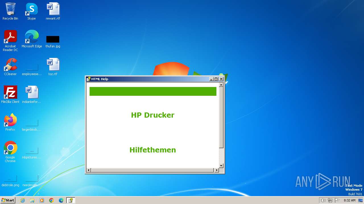Image resolution: width=364 pixels, height=204 pixels.
Task: Select the debtrole.png desktop file
Action: pos(10,180)
